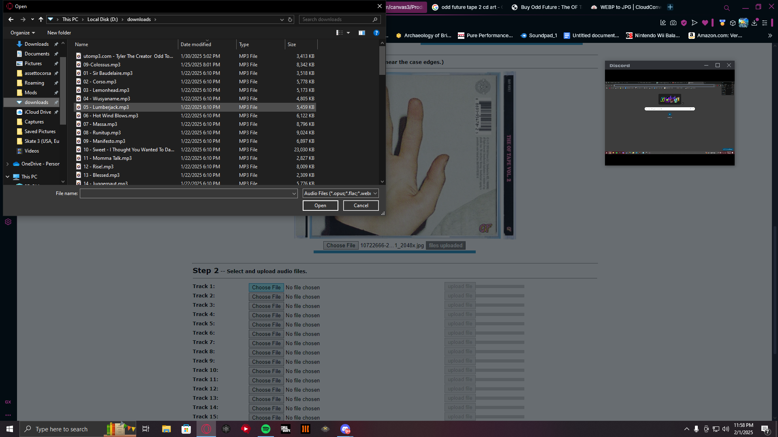
Task: Go up one folder level arrow
Action: point(41,19)
